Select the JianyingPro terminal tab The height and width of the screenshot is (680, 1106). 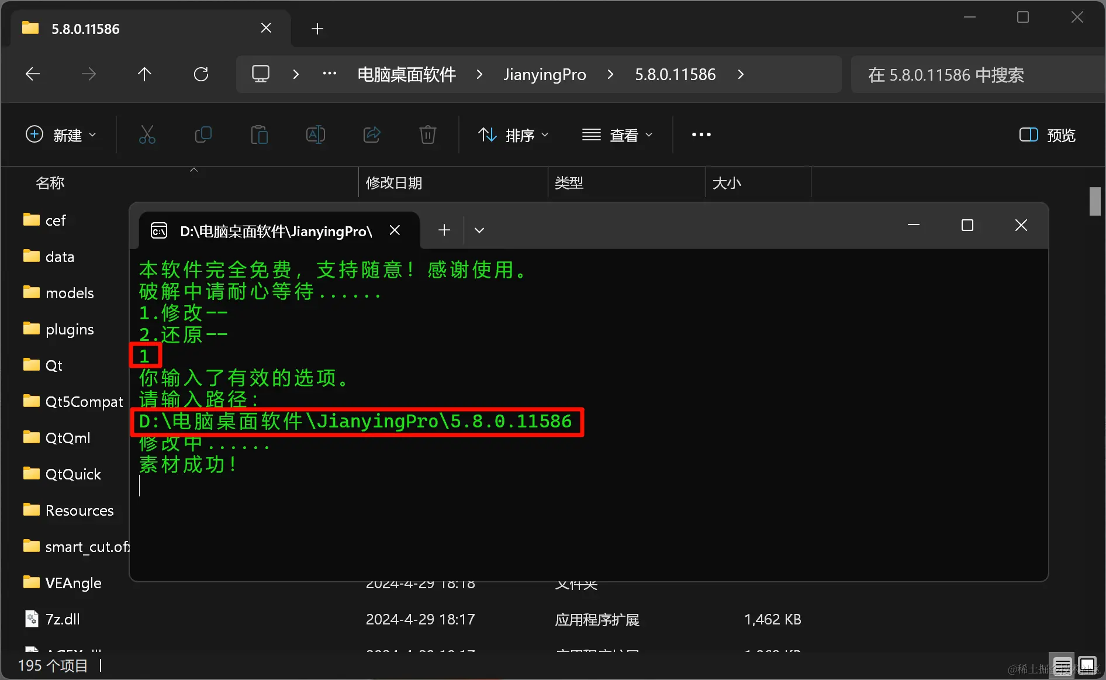[x=275, y=230]
